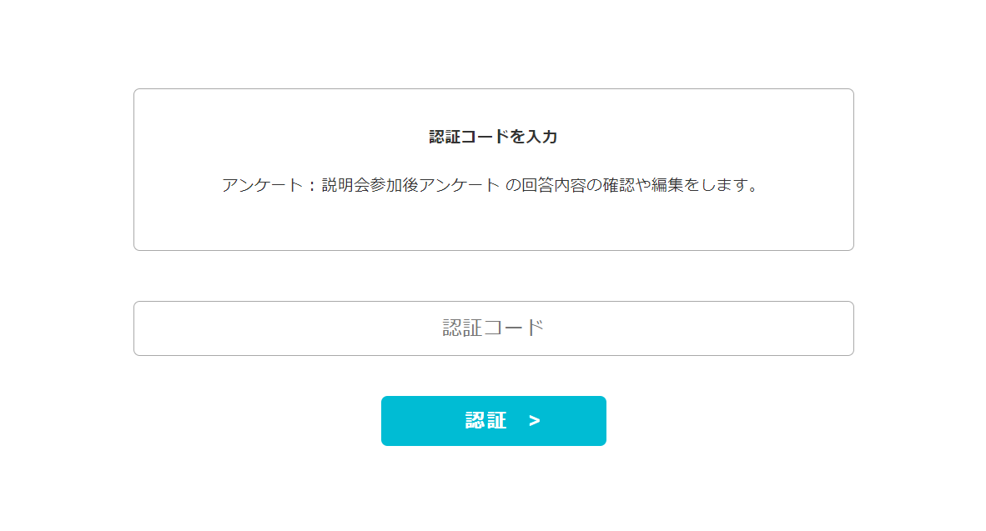
Task: Focus the verification code entry box
Action: coord(493,328)
